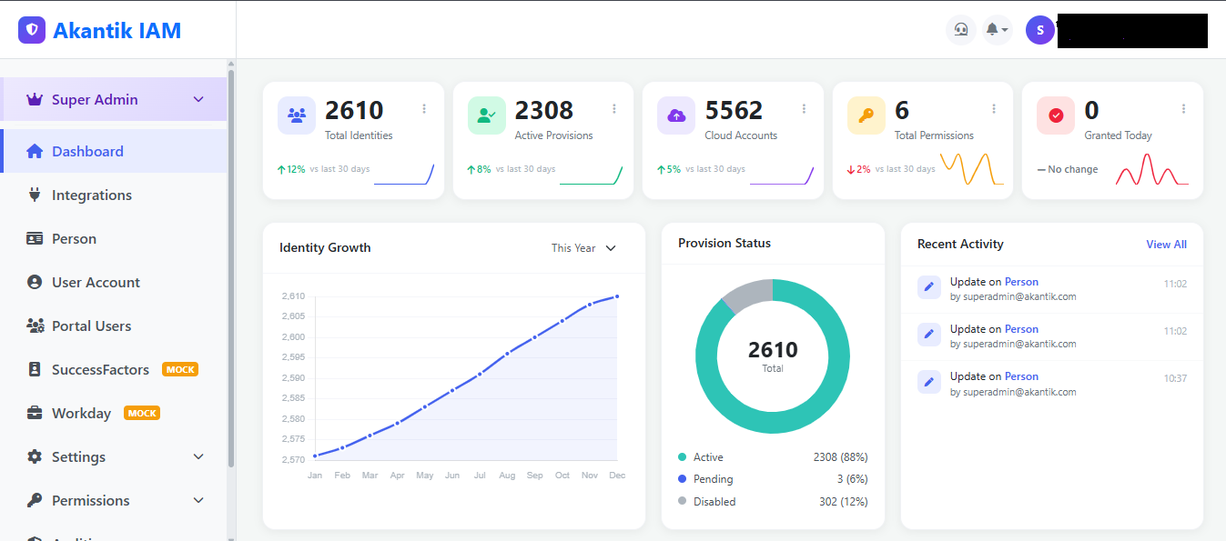Screen dimensions: 1226x541
Task: Click the Granted Today red sparkline
Action: tap(1152, 169)
